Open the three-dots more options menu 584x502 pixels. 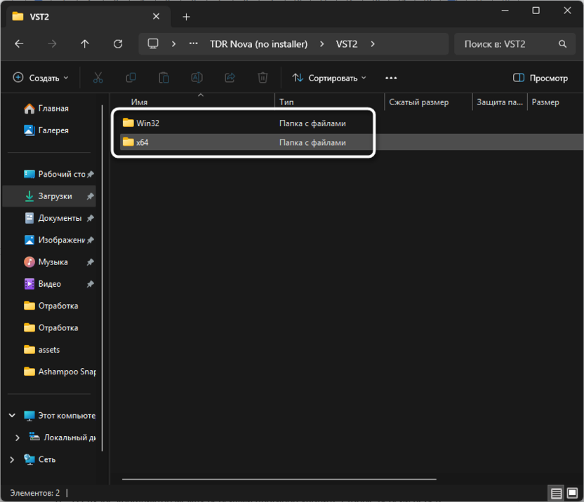pyautogui.click(x=391, y=78)
